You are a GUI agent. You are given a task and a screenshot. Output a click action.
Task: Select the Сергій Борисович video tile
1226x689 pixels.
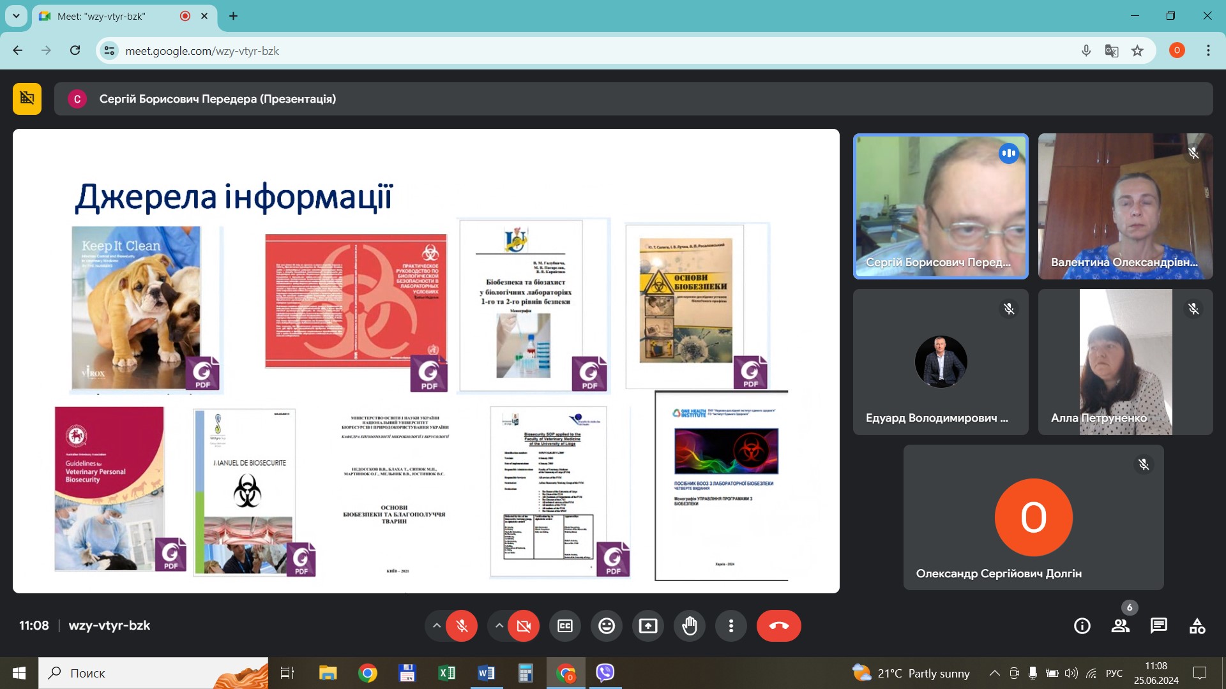pos(941,206)
